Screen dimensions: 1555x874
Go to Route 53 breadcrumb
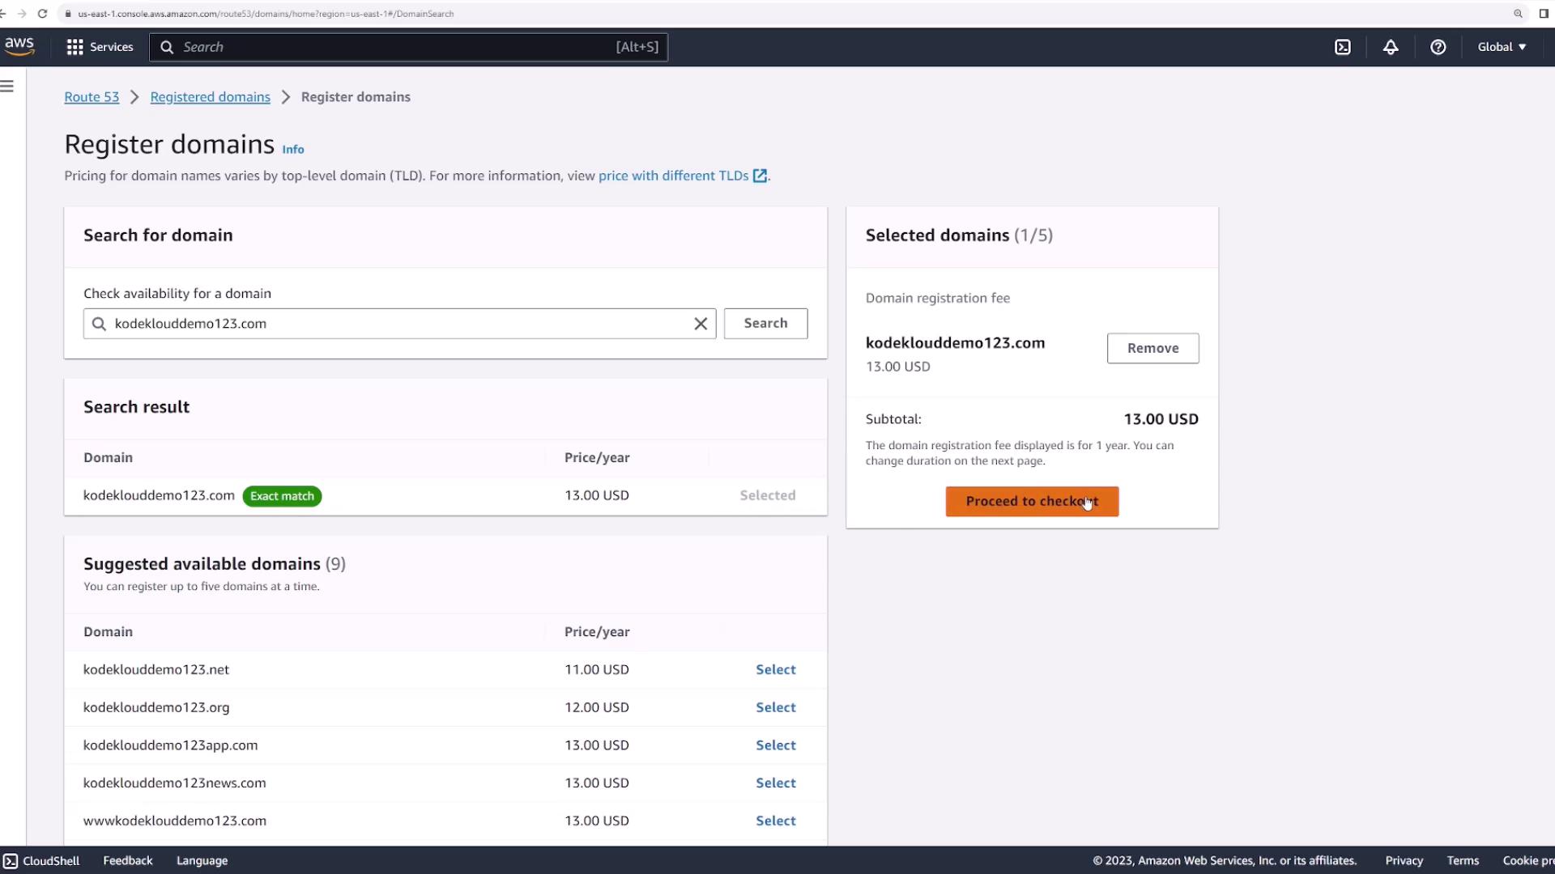(92, 97)
